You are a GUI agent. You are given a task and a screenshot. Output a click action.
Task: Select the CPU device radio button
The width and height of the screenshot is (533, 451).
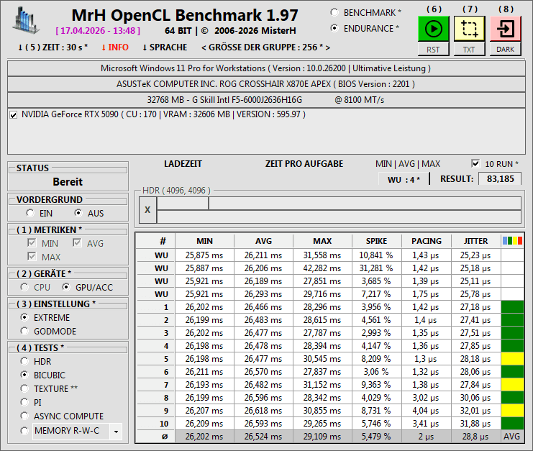coord(24,287)
